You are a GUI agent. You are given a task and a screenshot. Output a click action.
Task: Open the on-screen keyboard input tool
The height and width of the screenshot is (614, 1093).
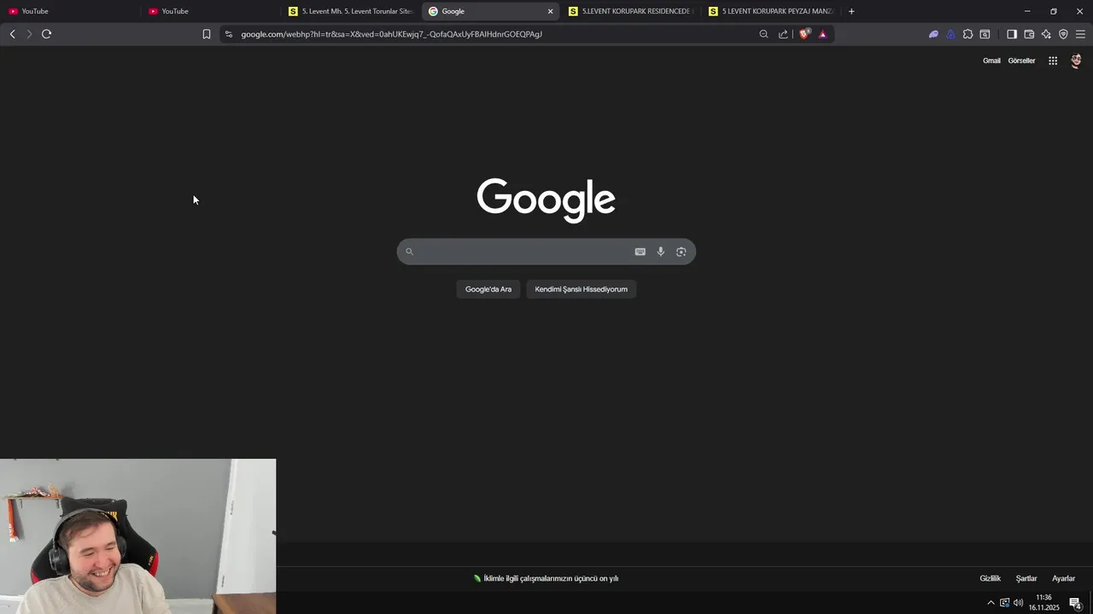tap(640, 252)
